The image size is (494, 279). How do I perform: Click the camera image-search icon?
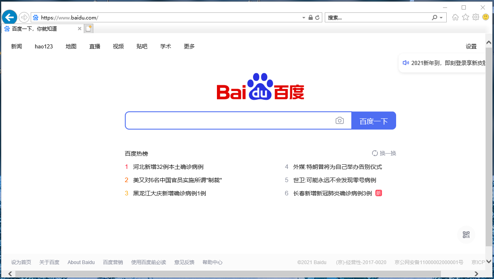340,120
